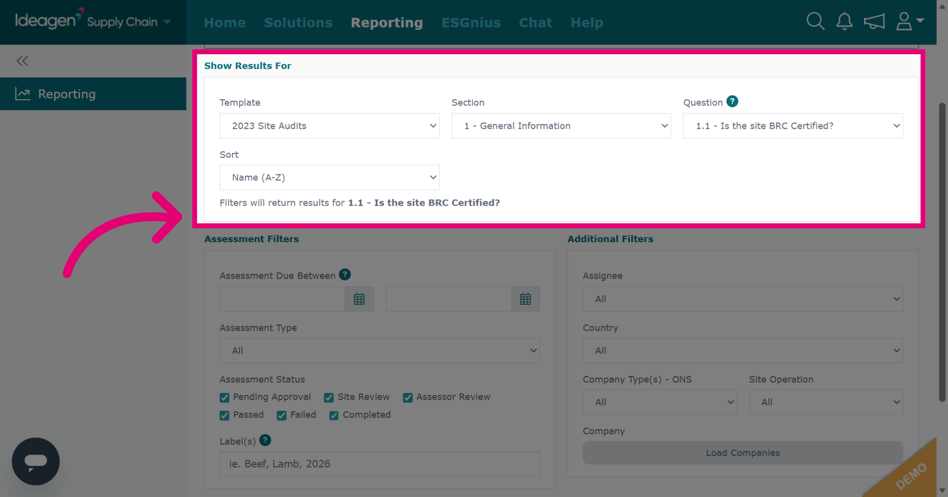948x497 pixels.
Task: Click the Ideagen logo
Action: coord(48,20)
